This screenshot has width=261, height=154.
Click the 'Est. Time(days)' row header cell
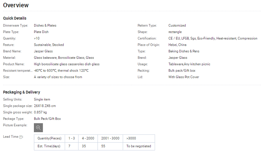[x=49, y=146]
